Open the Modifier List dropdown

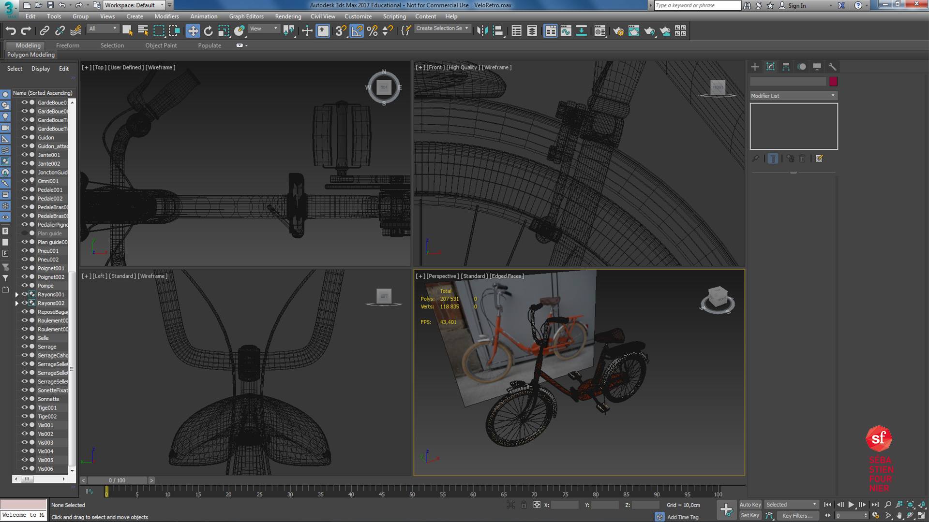(794, 96)
